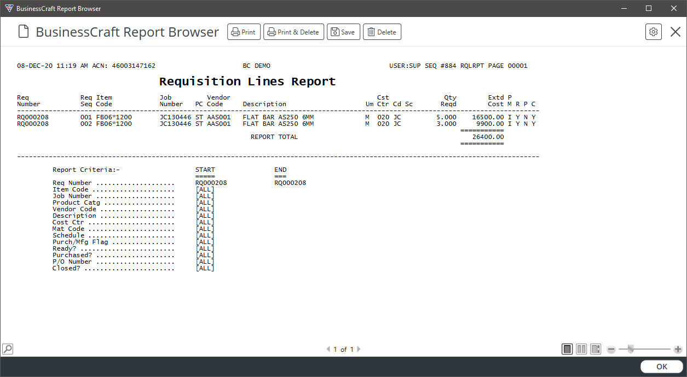Click the 'Cost Ctr' criteria label
The height and width of the screenshot is (377, 687).
pos(68,222)
